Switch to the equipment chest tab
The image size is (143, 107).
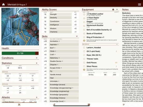click(x=89, y=105)
